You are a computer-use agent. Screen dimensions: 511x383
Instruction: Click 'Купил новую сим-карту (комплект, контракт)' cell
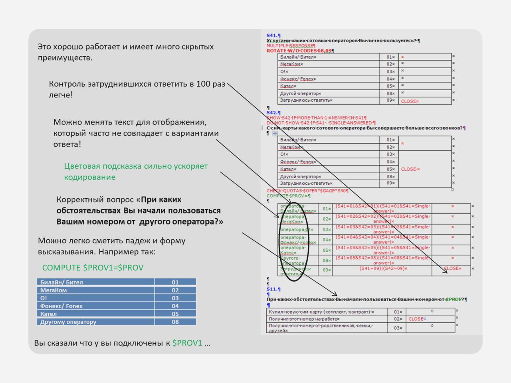coord(327,312)
